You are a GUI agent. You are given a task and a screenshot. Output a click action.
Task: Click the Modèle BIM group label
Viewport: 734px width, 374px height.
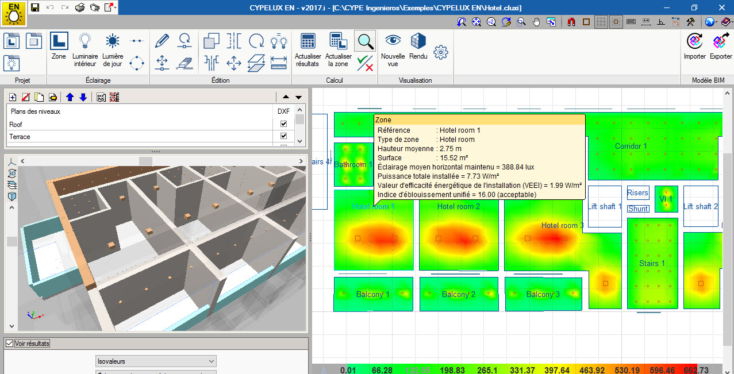[x=708, y=80]
